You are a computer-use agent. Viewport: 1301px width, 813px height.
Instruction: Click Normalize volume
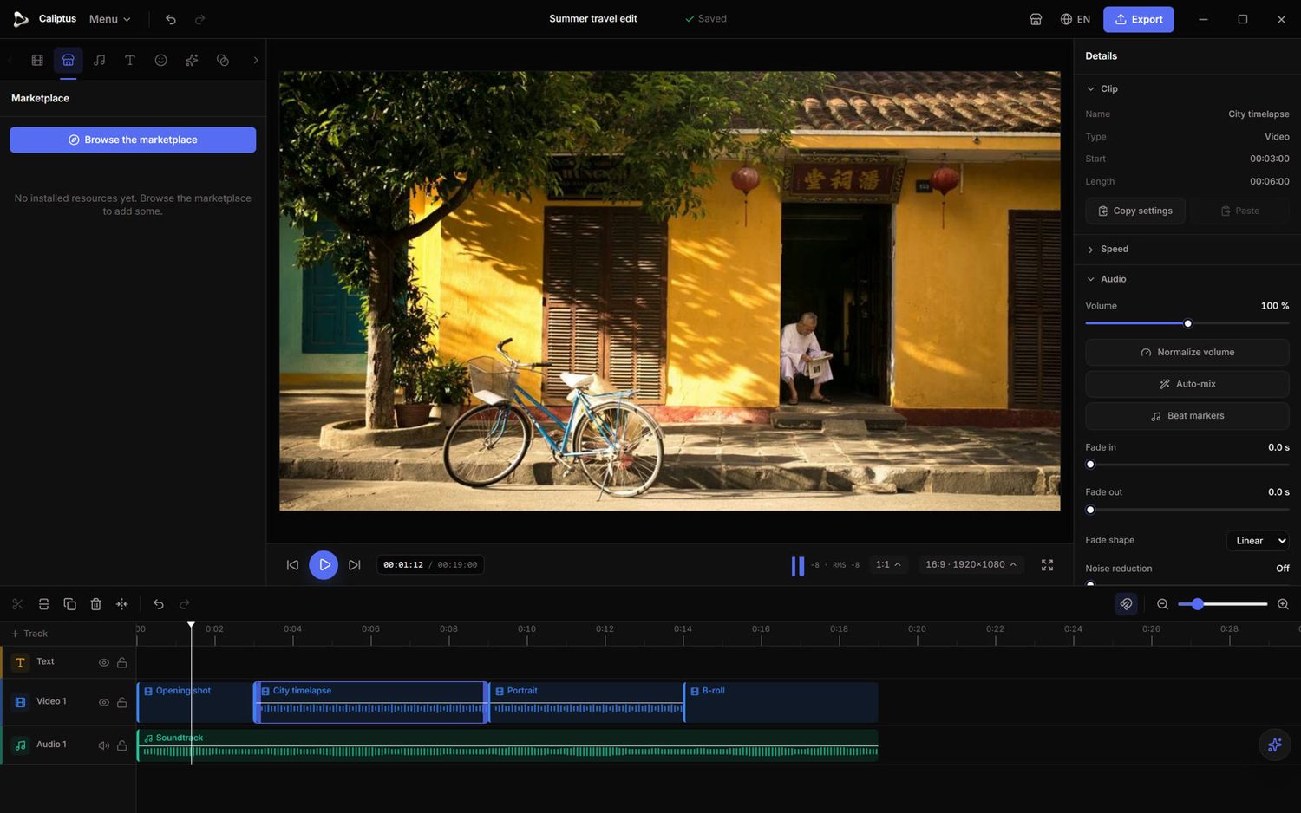pos(1187,352)
